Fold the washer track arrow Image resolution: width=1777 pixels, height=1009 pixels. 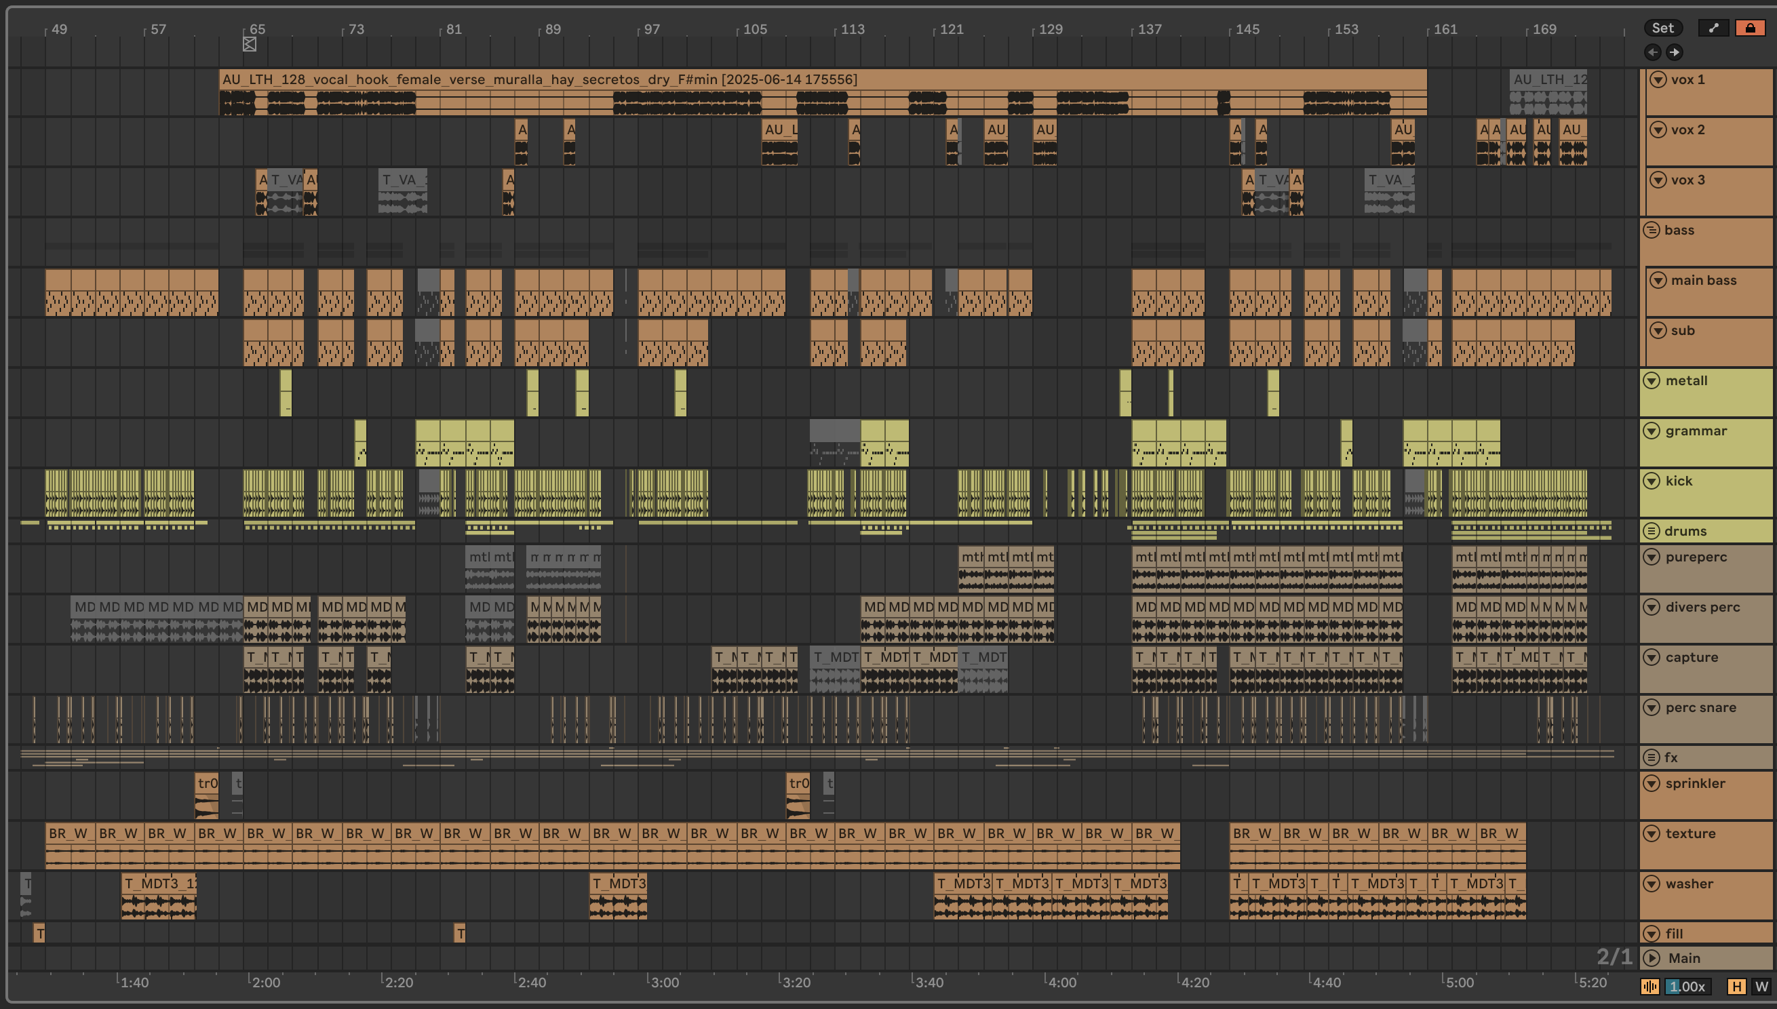pyautogui.click(x=1652, y=884)
